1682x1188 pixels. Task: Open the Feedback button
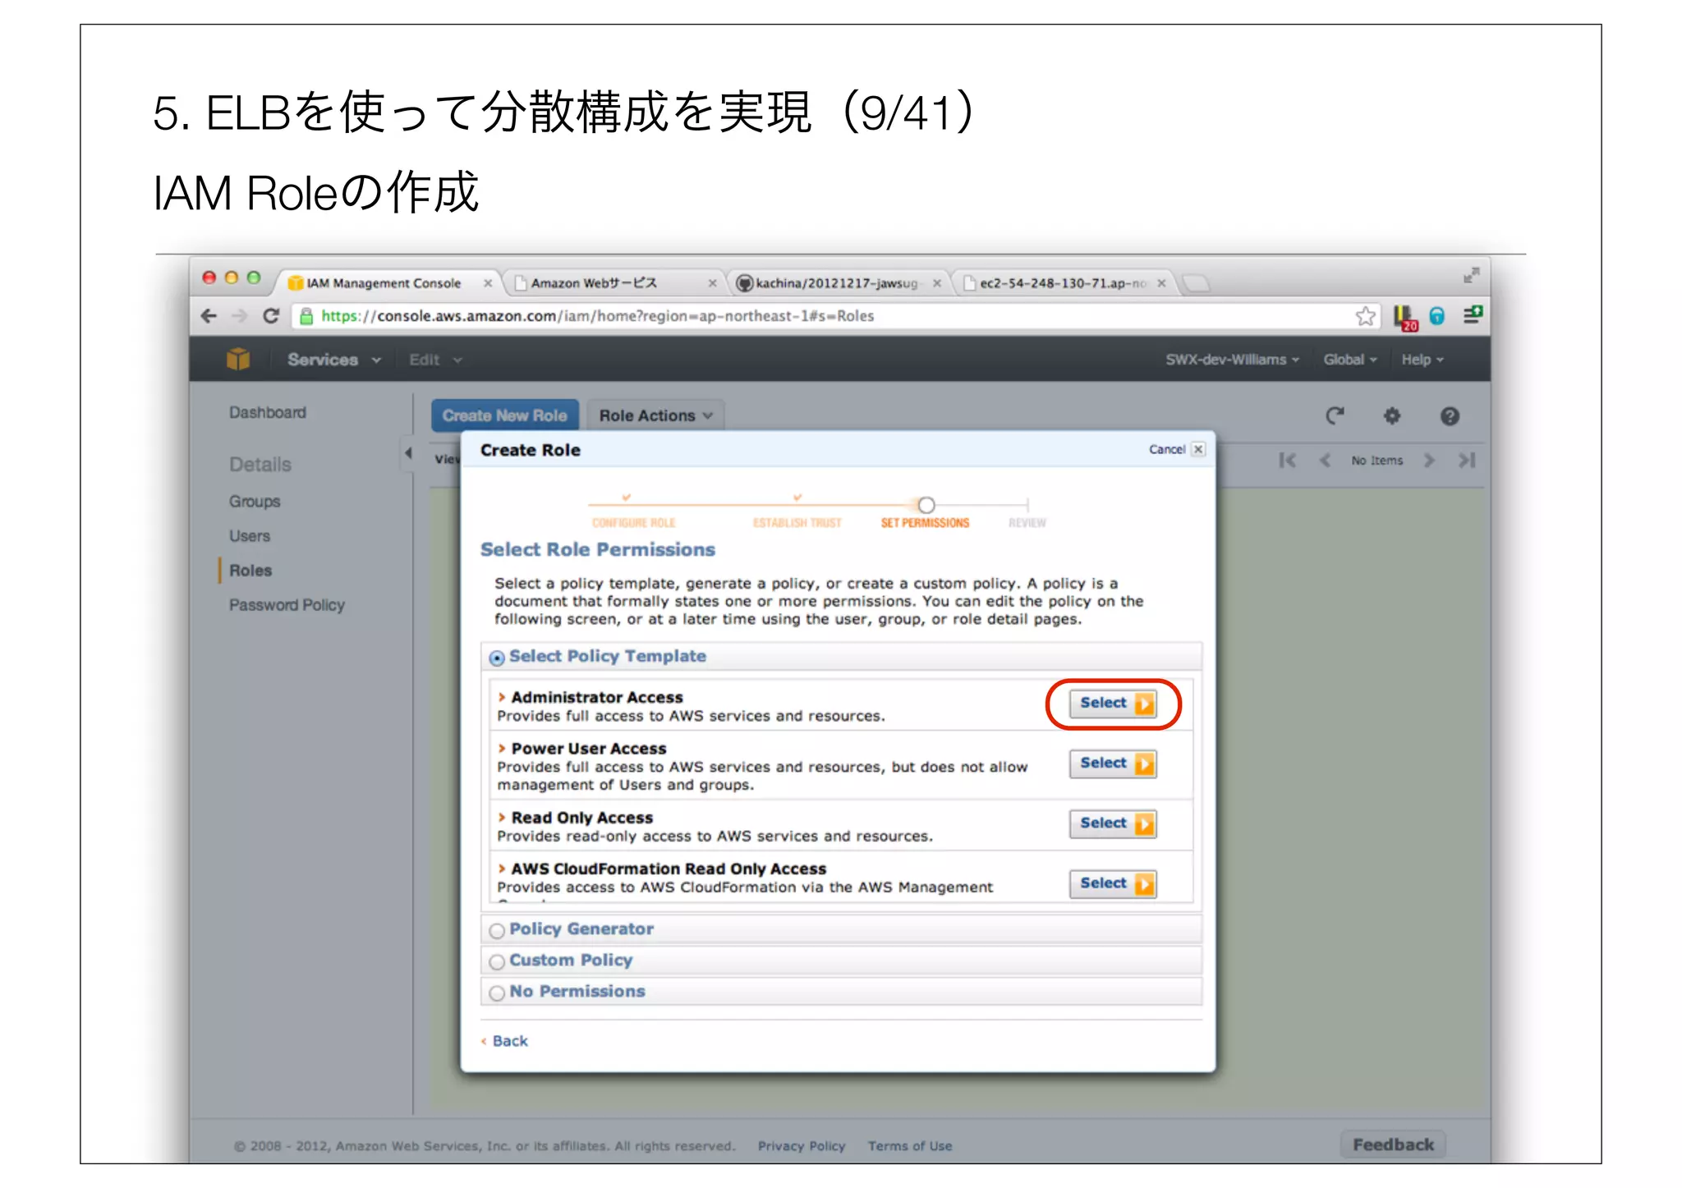point(1393,1144)
